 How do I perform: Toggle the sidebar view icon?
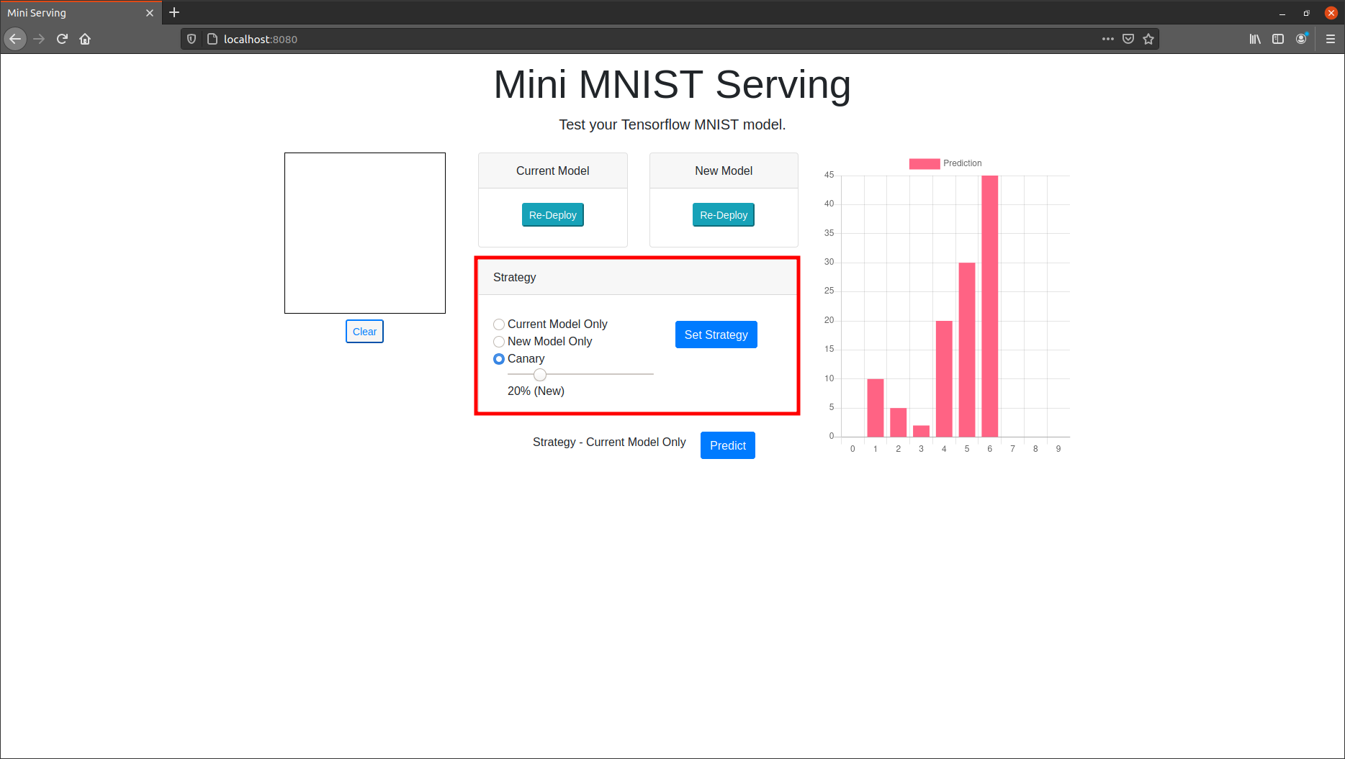[x=1278, y=39]
